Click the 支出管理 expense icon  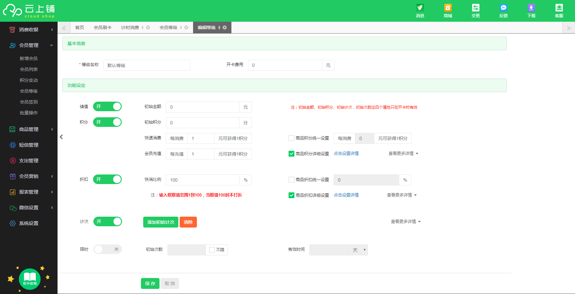[12, 161]
